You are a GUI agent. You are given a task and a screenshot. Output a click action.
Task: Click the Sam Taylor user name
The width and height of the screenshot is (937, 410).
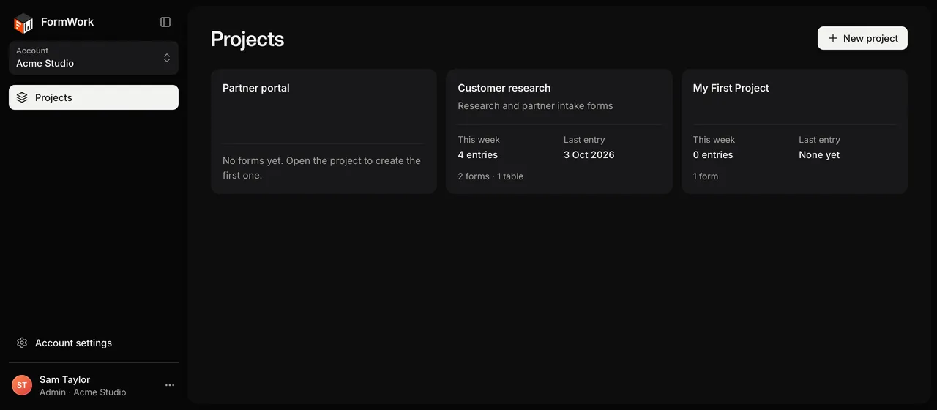pyautogui.click(x=64, y=379)
